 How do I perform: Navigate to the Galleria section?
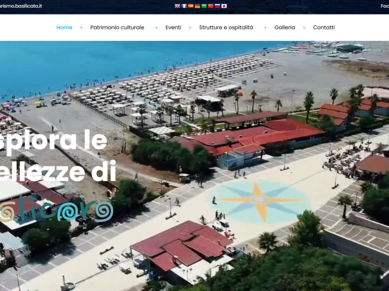284,28
